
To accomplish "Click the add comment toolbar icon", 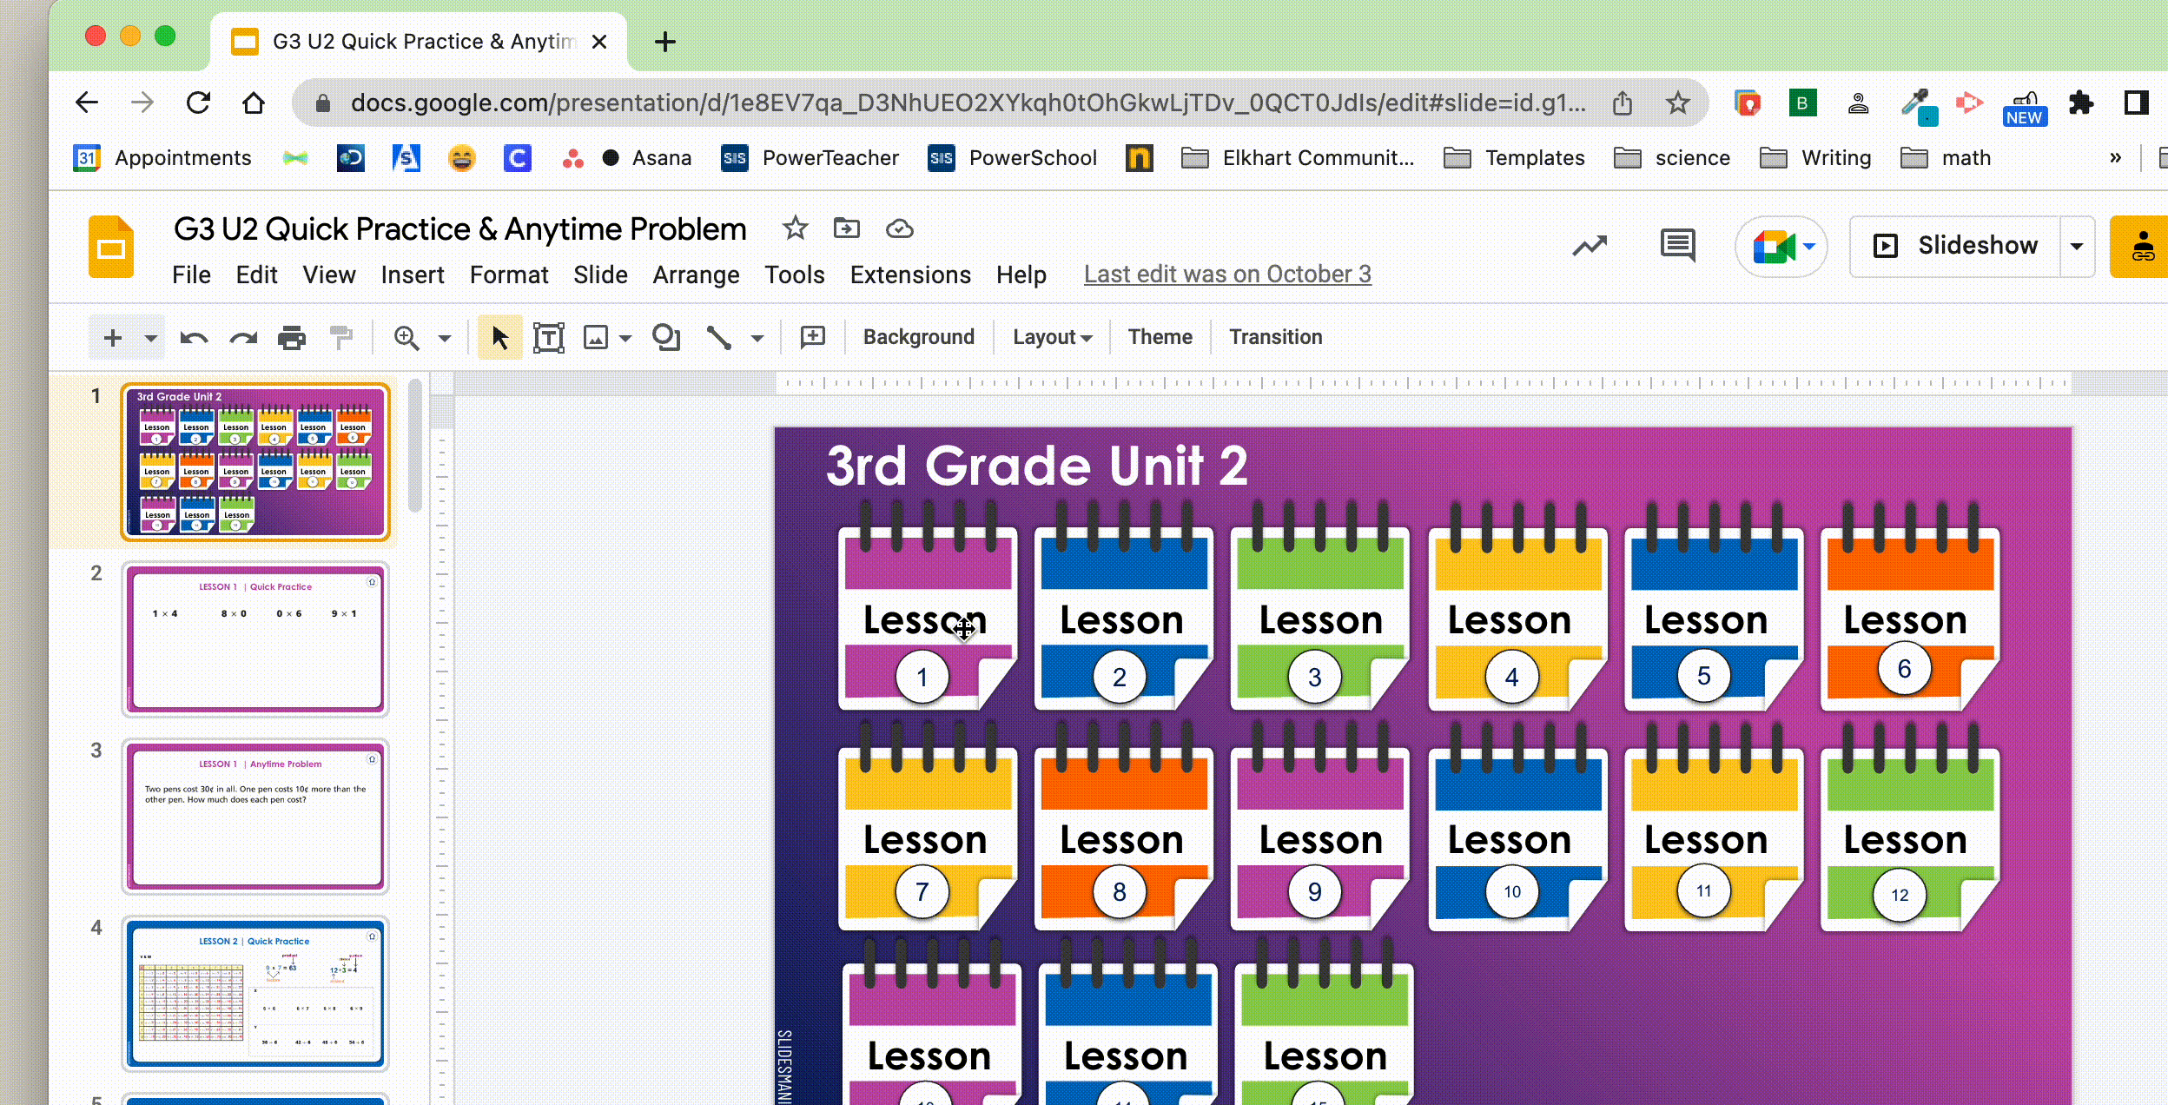I will pyautogui.click(x=813, y=337).
